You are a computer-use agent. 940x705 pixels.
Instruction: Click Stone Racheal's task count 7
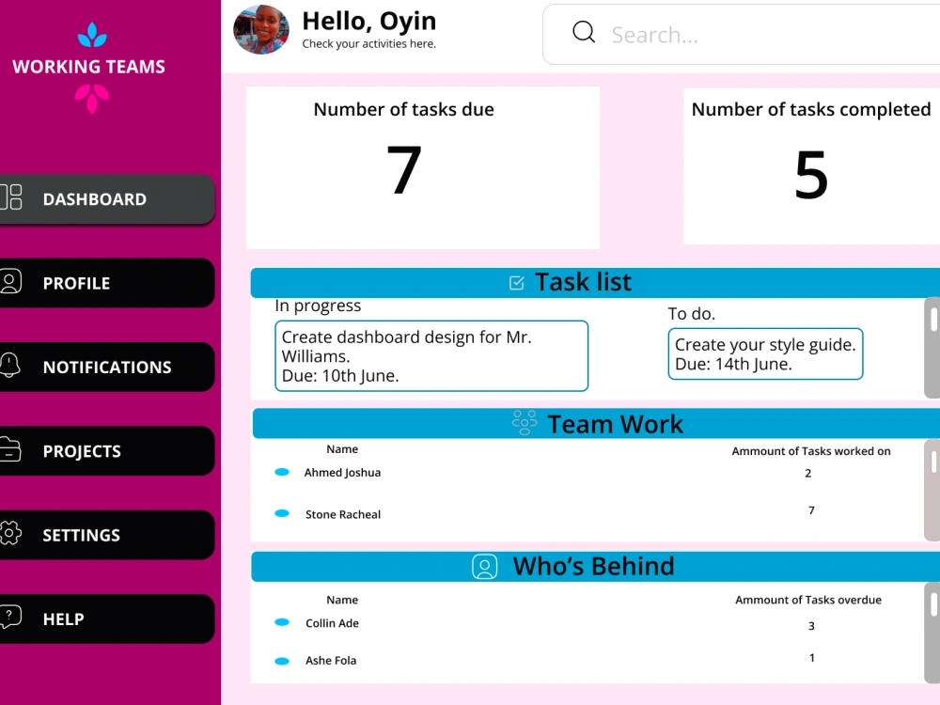tap(811, 510)
